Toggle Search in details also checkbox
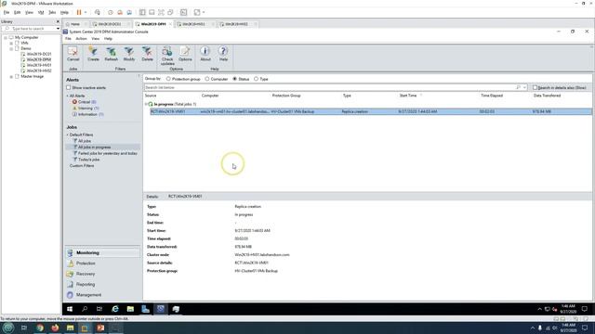The height and width of the screenshot is (334, 595). click(x=535, y=87)
